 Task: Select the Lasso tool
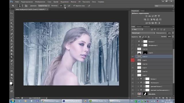[11, 20]
